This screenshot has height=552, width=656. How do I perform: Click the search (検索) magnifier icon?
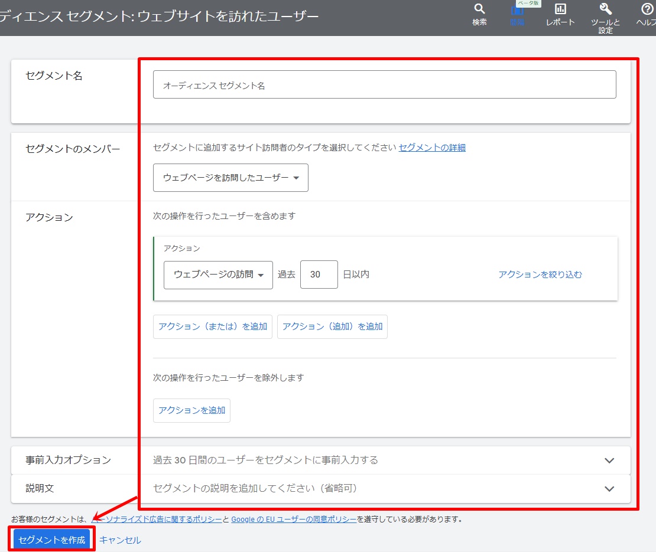[x=479, y=9]
